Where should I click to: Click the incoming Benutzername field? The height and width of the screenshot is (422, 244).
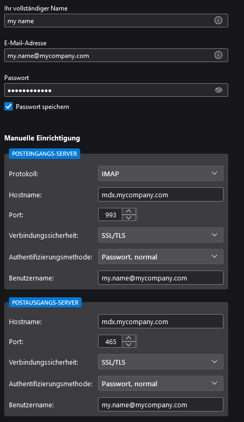tap(161, 278)
